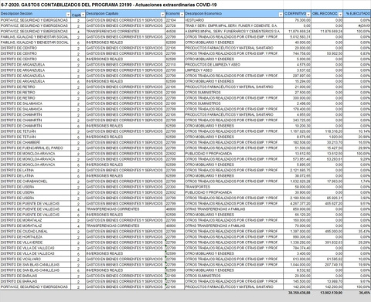The width and height of the screenshot is (371, 302).
Task: Click economic code 22110
Action: pyautogui.click(x=175, y=65)
